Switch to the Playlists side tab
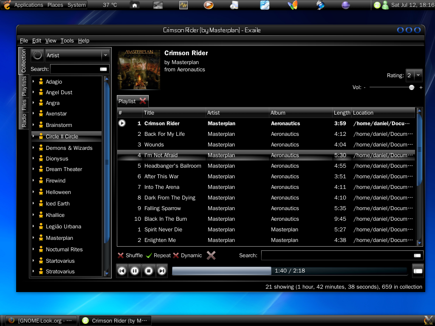The image size is (435, 326). click(24, 86)
